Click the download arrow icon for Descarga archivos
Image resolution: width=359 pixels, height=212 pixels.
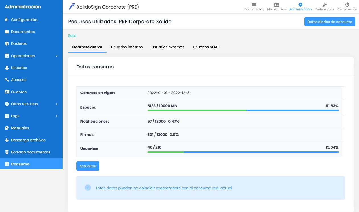(x=7, y=140)
